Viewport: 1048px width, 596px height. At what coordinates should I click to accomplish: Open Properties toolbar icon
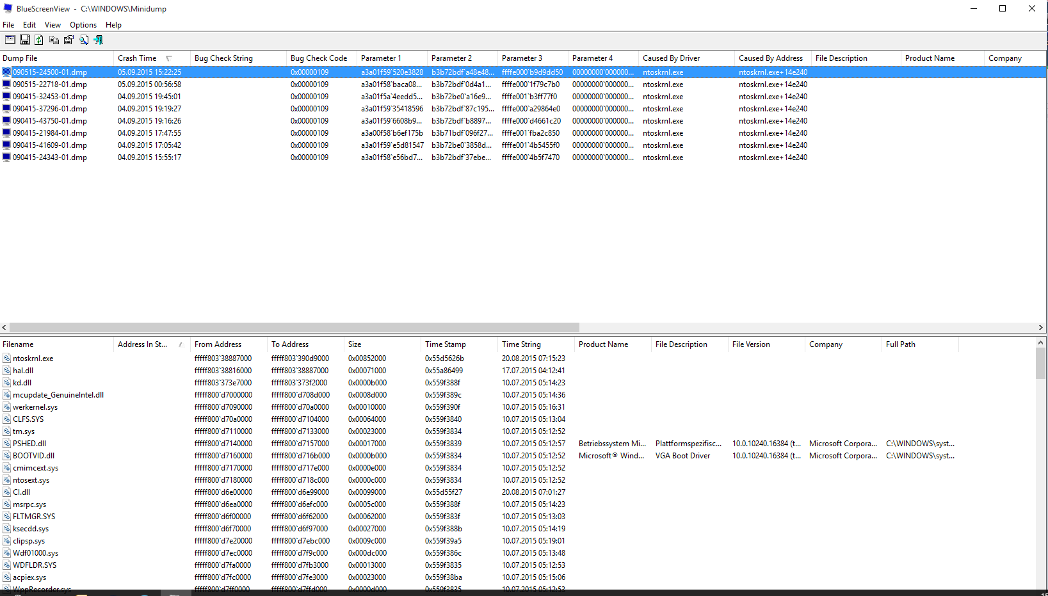(x=69, y=40)
